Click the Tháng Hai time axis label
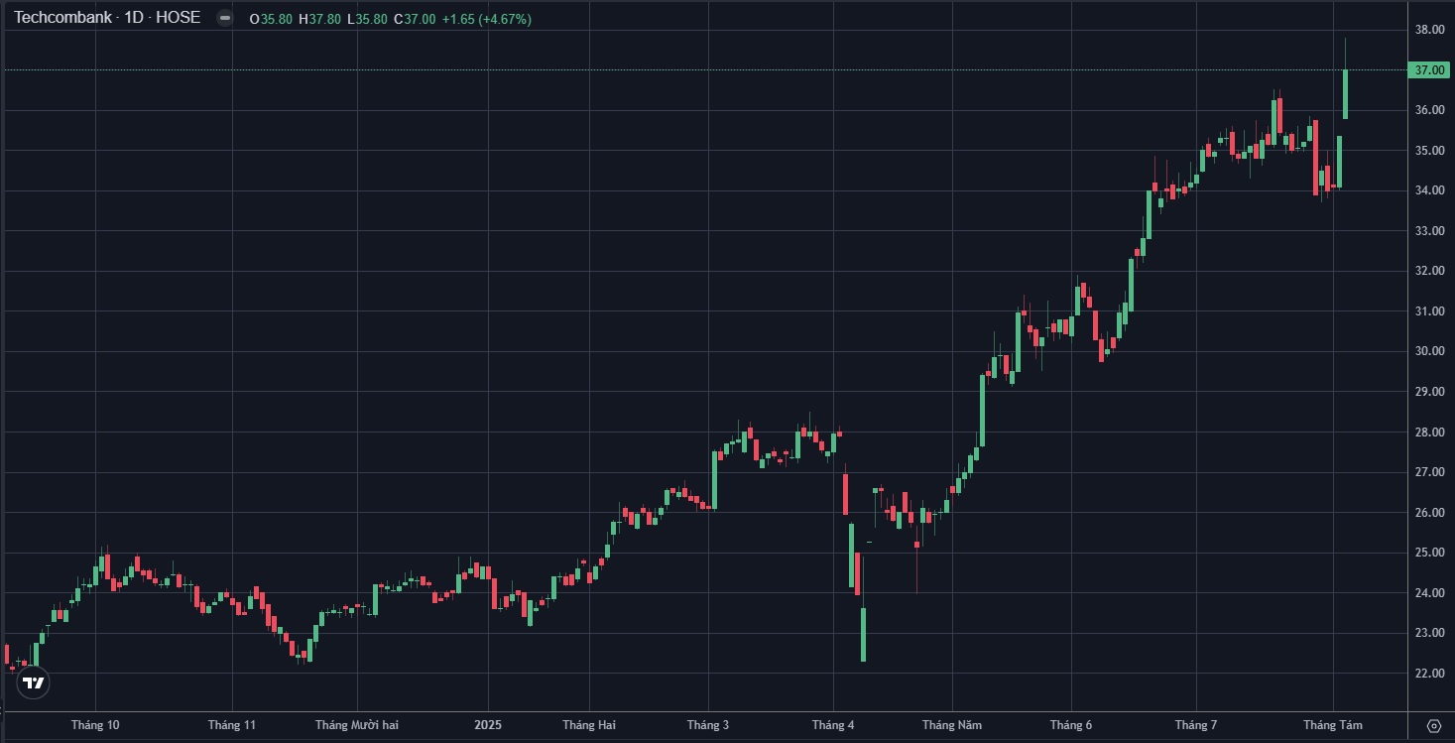Image resolution: width=1455 pixels, height=743 pixels. pos(589,725)
